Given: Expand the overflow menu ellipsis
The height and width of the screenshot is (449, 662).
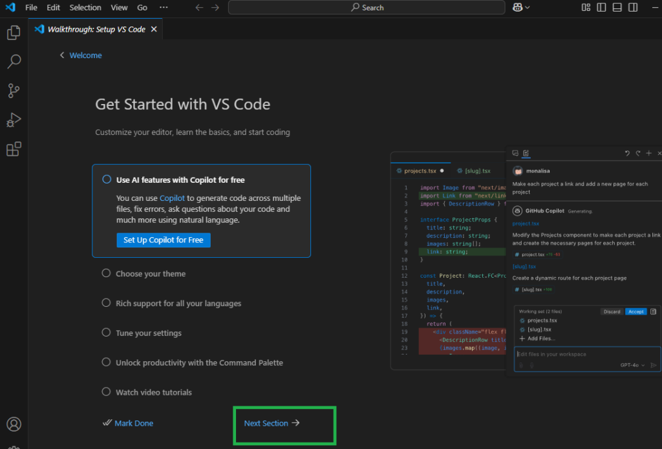Looking at the screenshot, I should (x=163, y=8).
